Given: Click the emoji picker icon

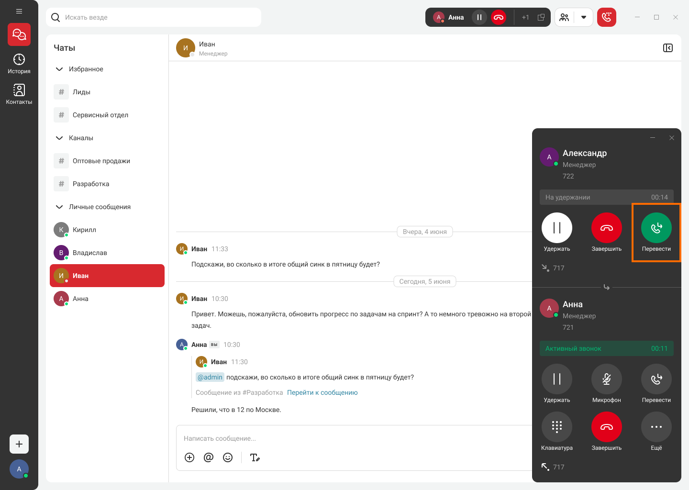Looking at the screenshot, I should pos(228,457).
